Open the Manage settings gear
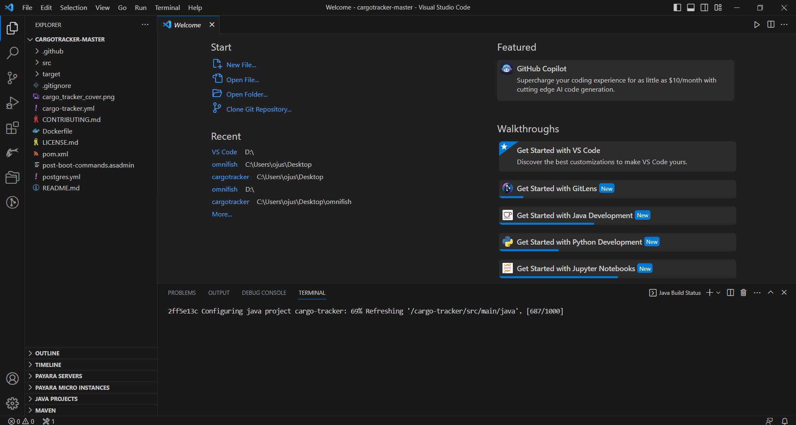Viewport: 796px width, 425px height. (12, 403)
